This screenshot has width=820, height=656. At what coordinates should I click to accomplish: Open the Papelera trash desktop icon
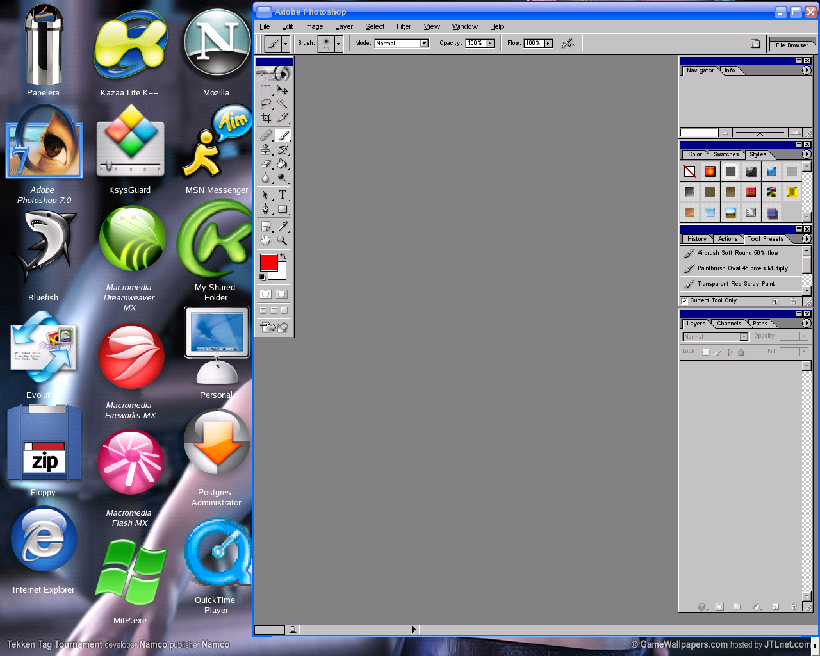click(x=44, y=51)
